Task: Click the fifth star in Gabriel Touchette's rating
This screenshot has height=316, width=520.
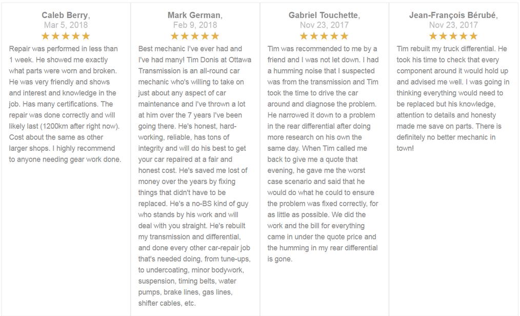Action: (x=345, y=36)
